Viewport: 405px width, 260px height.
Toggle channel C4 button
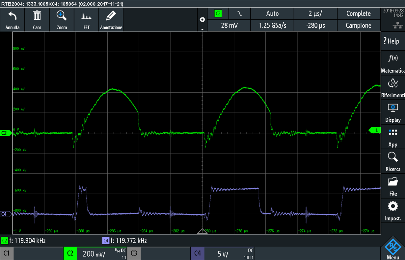point(198,253)
